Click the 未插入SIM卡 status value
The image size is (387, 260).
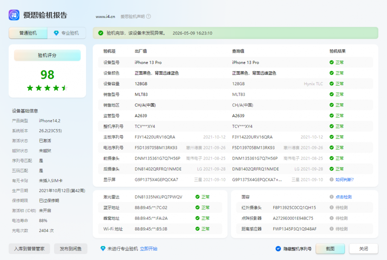(50, 181)
